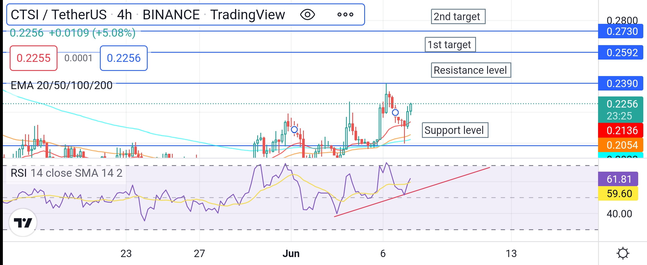This screenshot has height=265, width=647.
Task: Select the Resistance level text label
Action: click(x=471, y=70)
